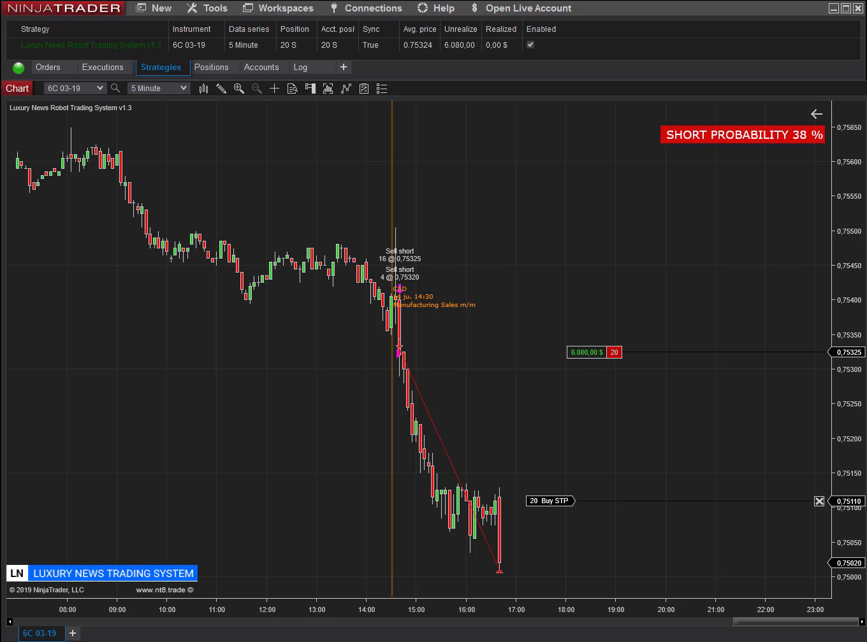
Task: Click the 0,75020 current price marker
Action: pyautogui.click(x=847, y=563)
